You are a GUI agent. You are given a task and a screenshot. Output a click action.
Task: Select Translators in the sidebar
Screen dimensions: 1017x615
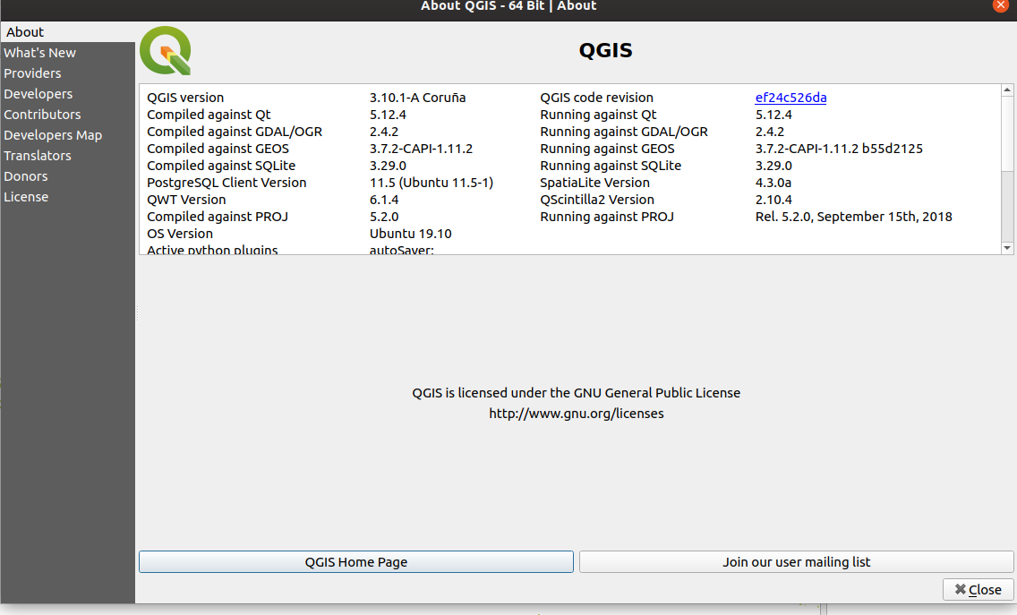[37, 155]
